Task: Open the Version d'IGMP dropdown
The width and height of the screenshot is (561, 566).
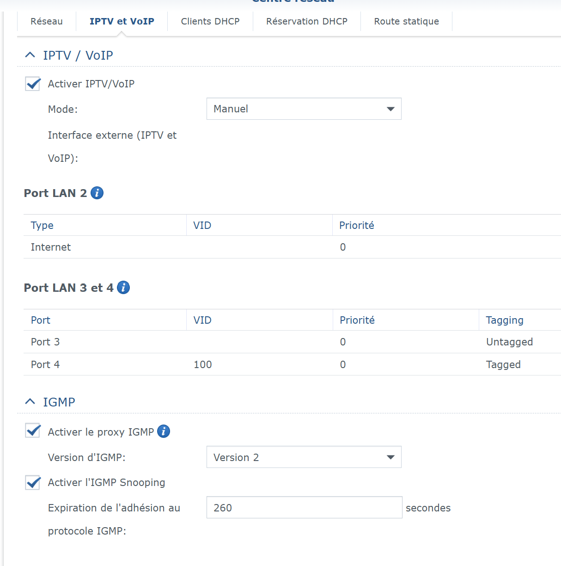Action: point(304,457)
